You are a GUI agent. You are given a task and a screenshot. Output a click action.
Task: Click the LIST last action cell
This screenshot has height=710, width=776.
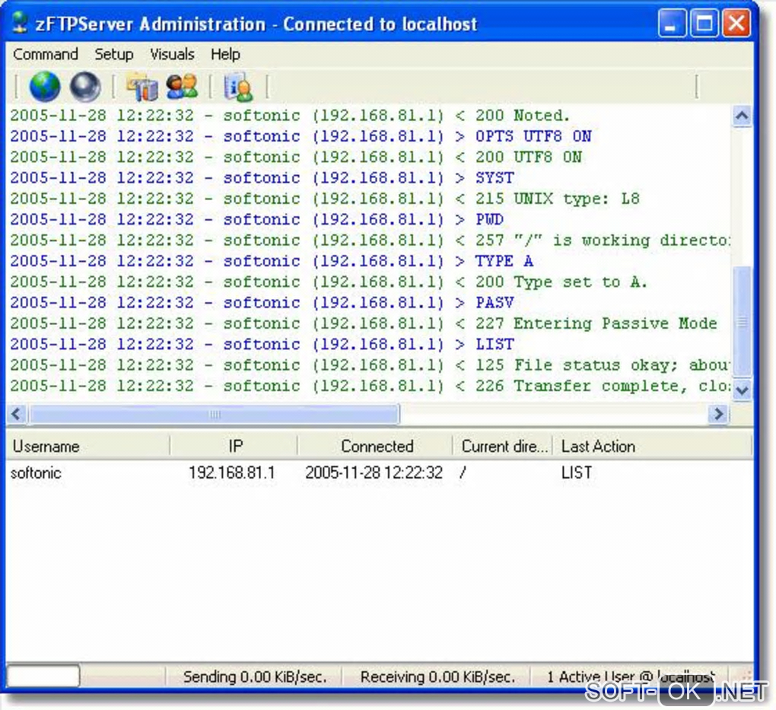577,473
